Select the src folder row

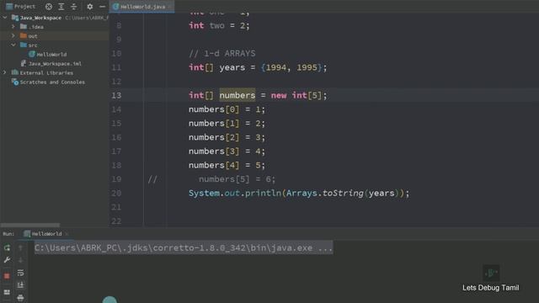(54, 45)
